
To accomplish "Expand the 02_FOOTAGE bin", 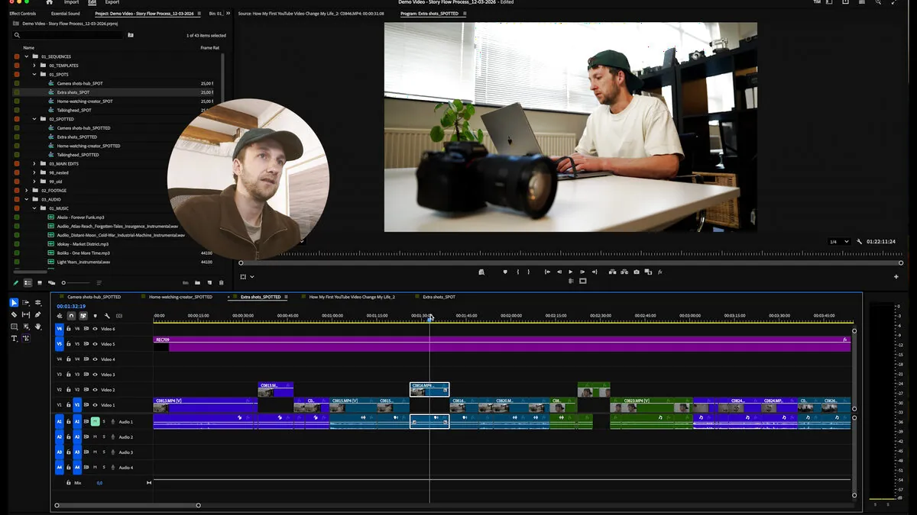I will coord(26,190).
